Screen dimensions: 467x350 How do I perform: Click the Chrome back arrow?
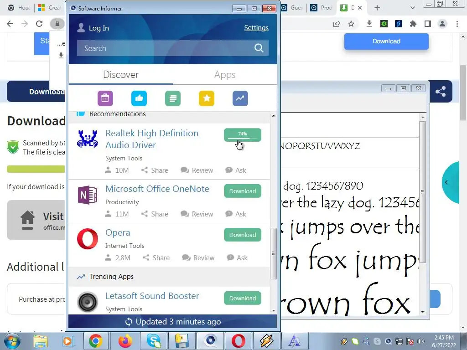tap(10, 24)
